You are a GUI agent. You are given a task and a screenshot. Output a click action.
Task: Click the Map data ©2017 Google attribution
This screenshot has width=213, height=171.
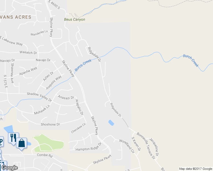click(x=196, y=169)
